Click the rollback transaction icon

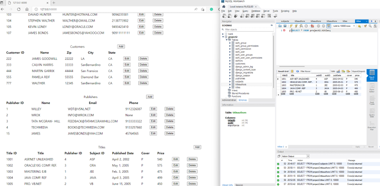tap(323, 26)
